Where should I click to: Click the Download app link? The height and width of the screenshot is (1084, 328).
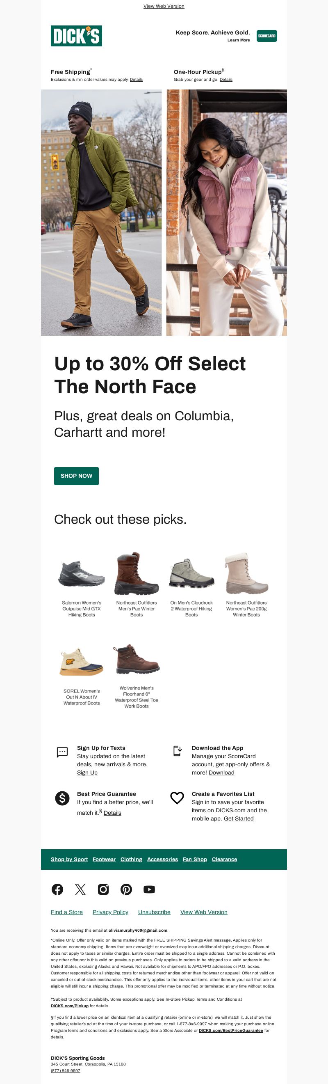click(x=222, y=772)
